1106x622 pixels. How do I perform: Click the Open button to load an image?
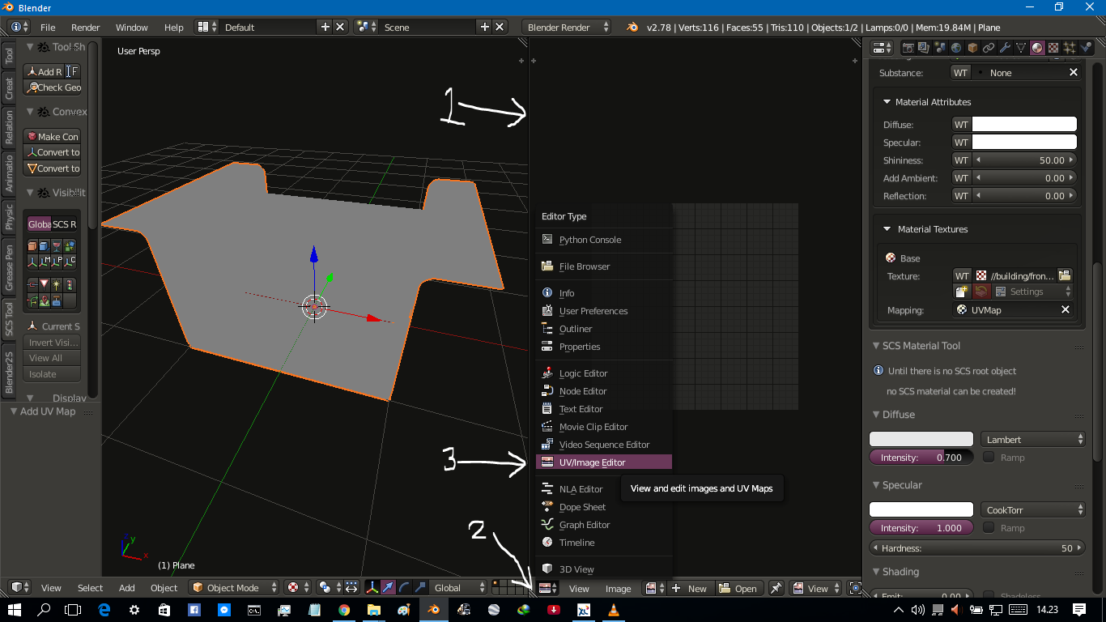[x=739, y=588]
